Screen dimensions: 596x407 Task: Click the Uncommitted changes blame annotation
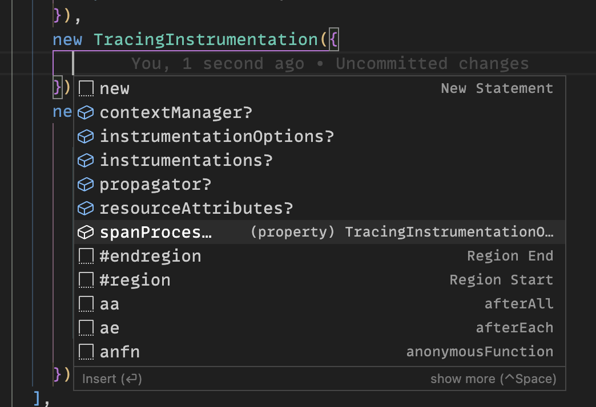(329, 63)
